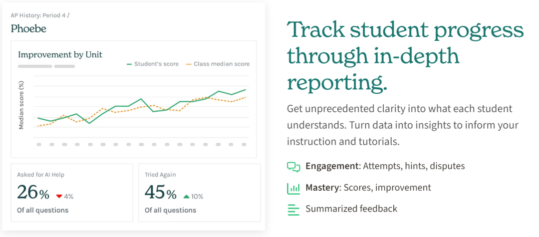Screen dimensions: 539x237
Task: Toggle the Student's score legend label
Action: [x=156, y=64]
